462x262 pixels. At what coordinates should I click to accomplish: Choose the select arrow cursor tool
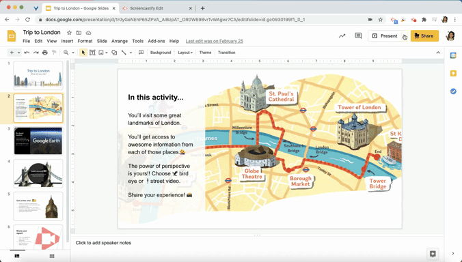[83, 53]
